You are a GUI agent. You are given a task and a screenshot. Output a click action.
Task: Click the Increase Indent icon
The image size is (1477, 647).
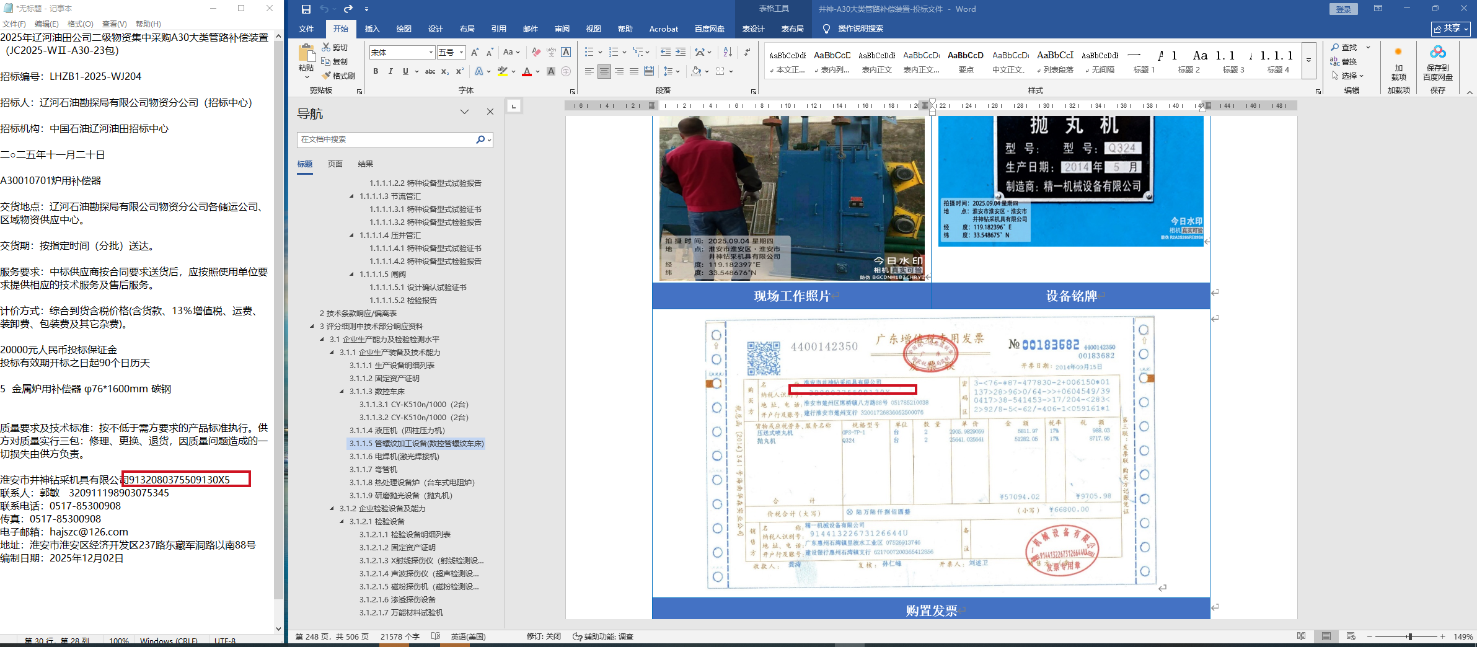[x=681, y=53]
